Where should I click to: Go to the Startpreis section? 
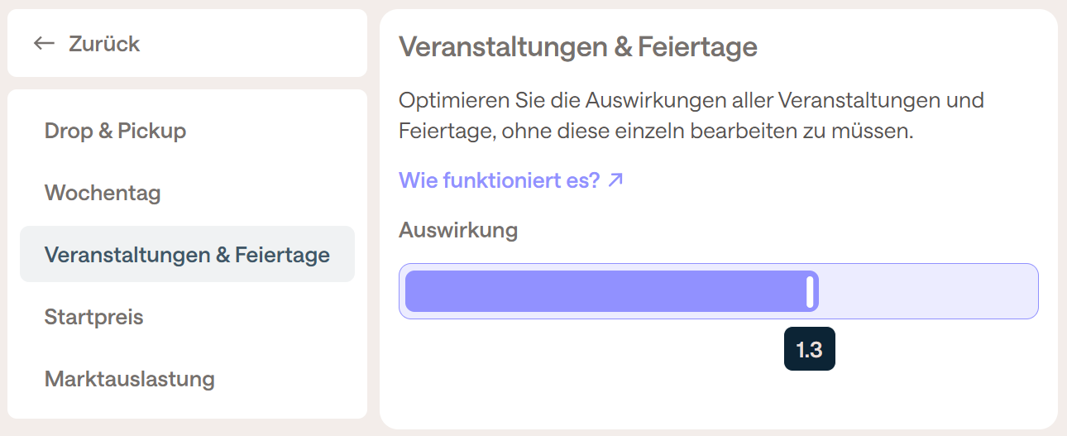coord(93,317)
